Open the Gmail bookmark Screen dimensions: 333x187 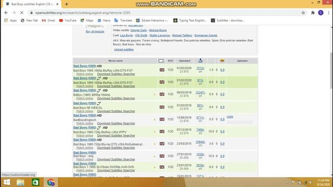48,20
